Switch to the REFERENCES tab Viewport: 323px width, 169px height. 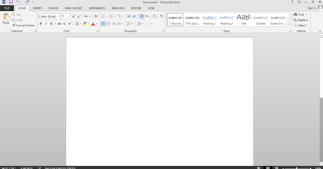tap(97, 8)
